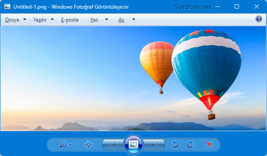Open the zoom slider dropdown arrow
267x156 pixels.
point(71,145)
